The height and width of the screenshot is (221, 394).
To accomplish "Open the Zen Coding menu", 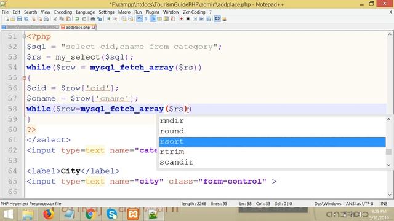I will point(194,12).
